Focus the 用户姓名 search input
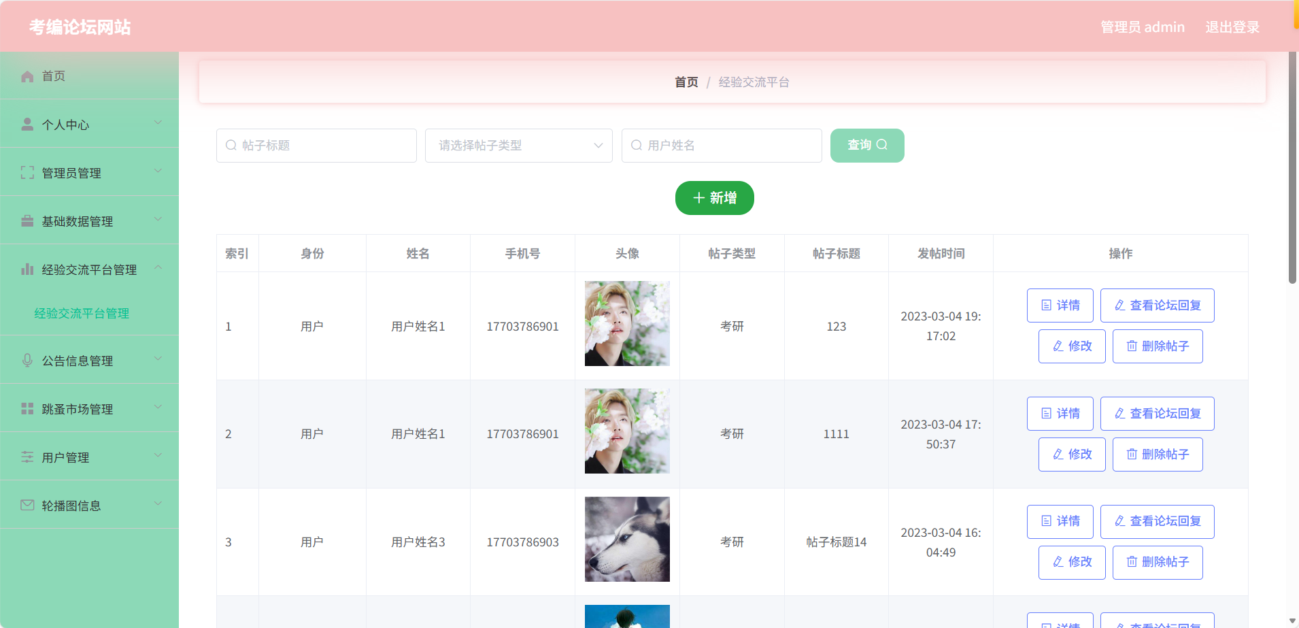This screenshot has height=628, width=1299. click(x=722, y=146)
